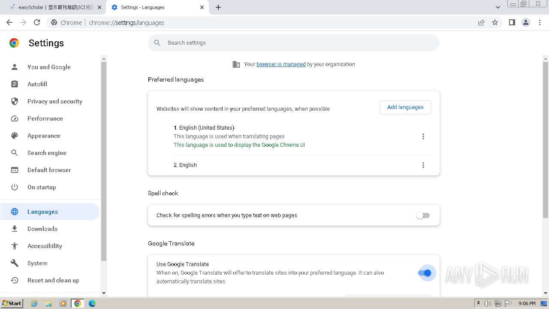The width and height of the screenshot is (549, 309).
Task: Open more actions for English (United States)
Action: tap(423, 136)
